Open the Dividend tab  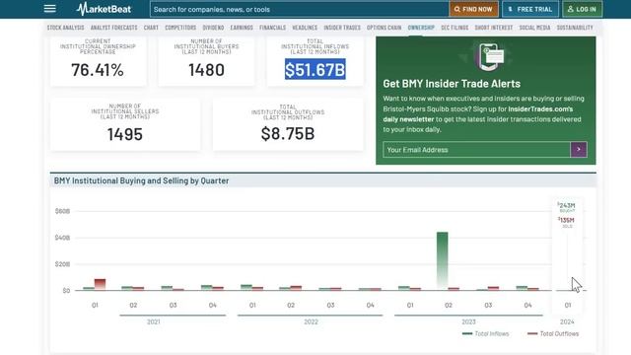213,28
